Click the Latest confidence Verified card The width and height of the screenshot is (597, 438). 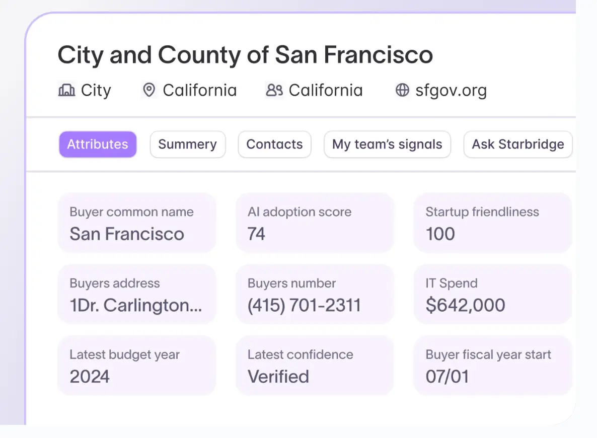[x=315, y=366]
